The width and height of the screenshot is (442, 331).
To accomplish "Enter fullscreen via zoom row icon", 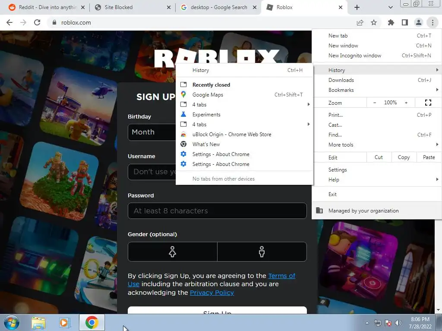I will [x=428, y=103].
